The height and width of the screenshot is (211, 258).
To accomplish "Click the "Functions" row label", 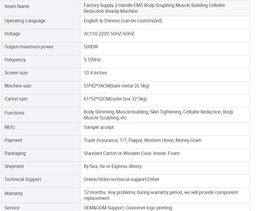I will (x=15, y=113).
